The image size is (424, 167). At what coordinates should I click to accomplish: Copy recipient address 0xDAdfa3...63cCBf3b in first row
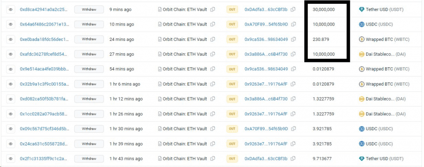pos(293,10)
